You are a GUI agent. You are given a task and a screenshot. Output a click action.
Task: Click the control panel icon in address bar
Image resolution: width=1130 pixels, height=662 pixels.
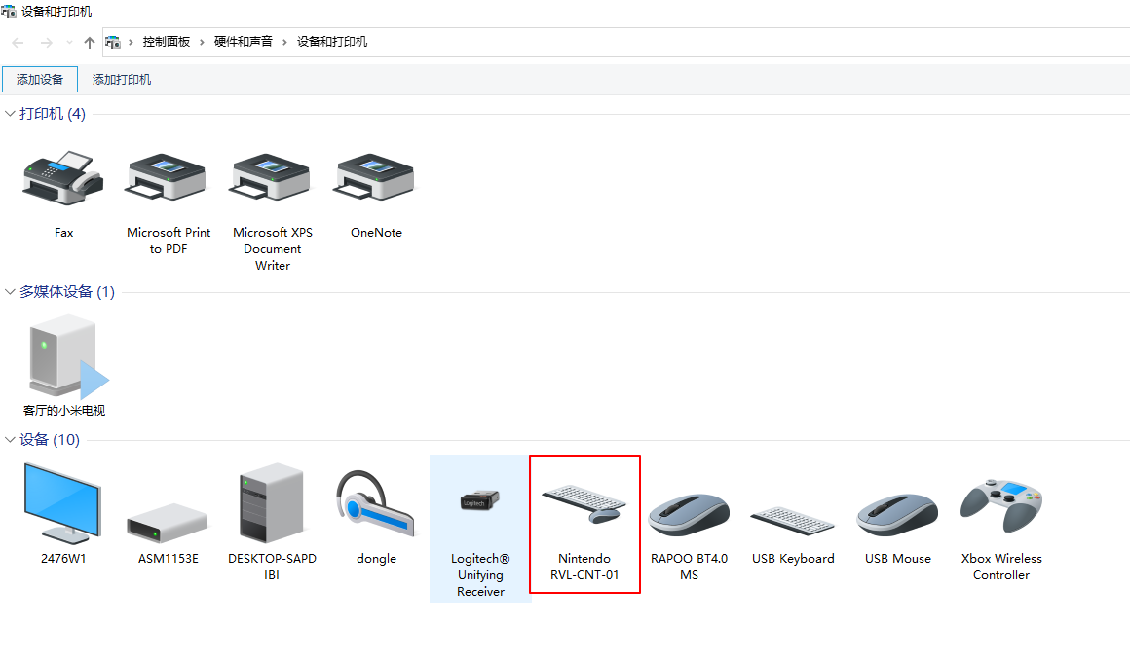pyautogui.click(x=113, y=42)
